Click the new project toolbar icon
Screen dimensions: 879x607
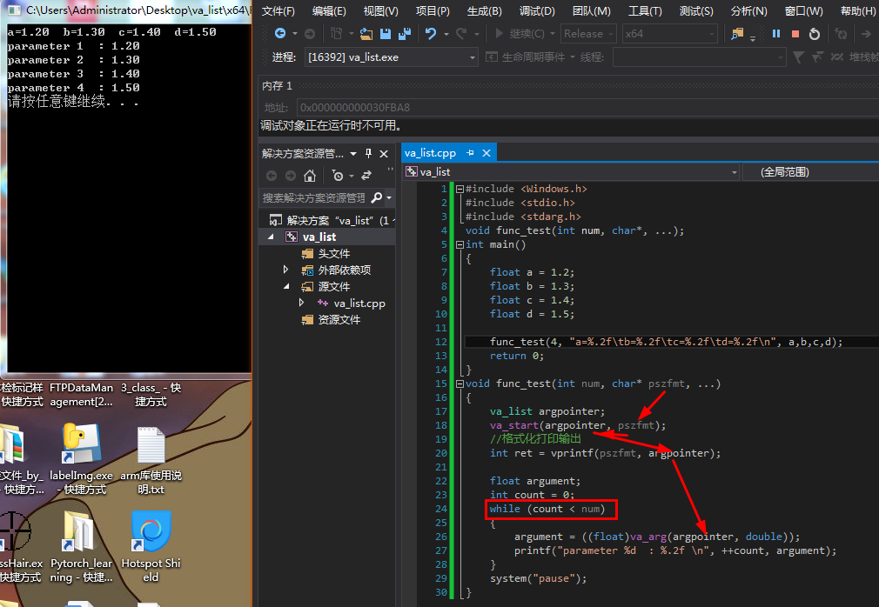coord(336,34)
